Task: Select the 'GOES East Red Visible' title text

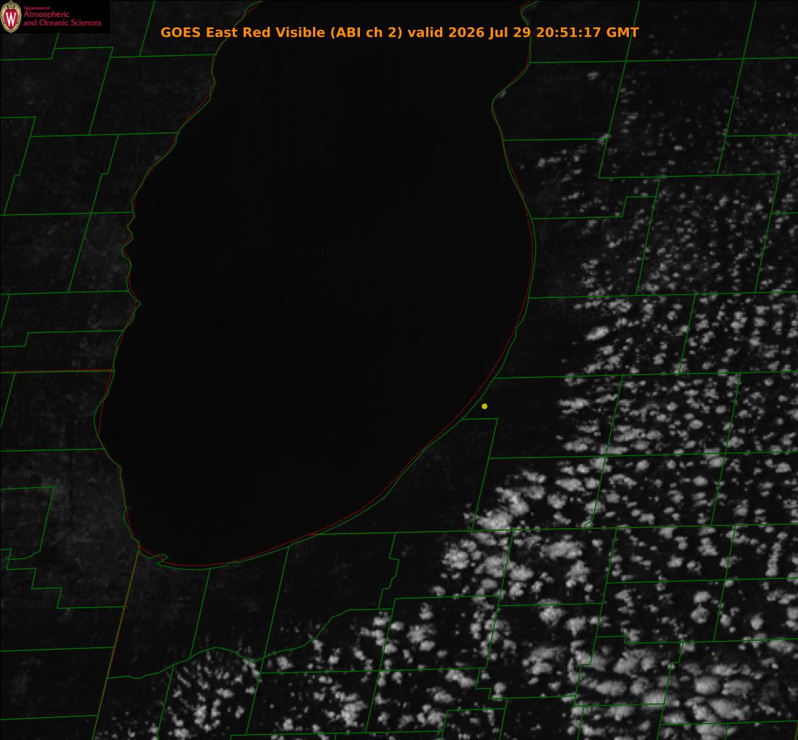Action: click(x=242, y=32)
